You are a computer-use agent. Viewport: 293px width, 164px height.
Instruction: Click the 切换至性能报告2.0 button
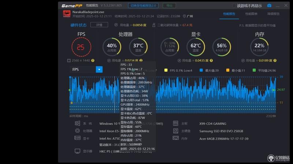(143, 5)
